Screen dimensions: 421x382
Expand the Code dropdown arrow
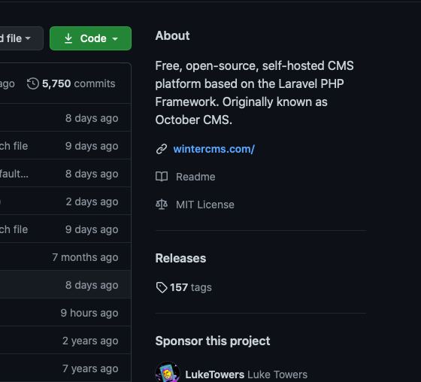click(115, 39)
